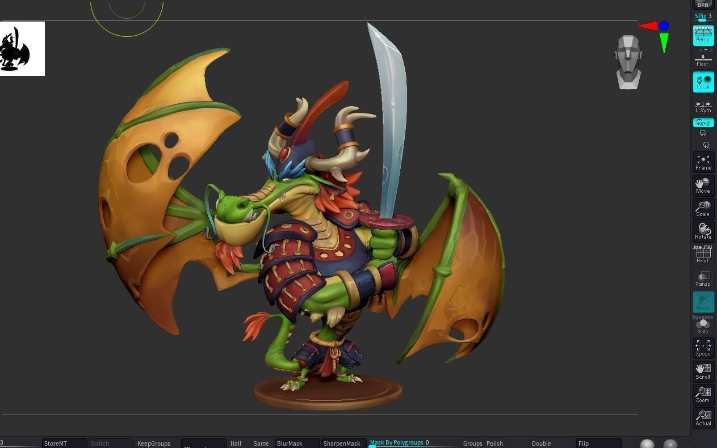
Task: Activate Xpose explode view
Action: coord(703,348)
